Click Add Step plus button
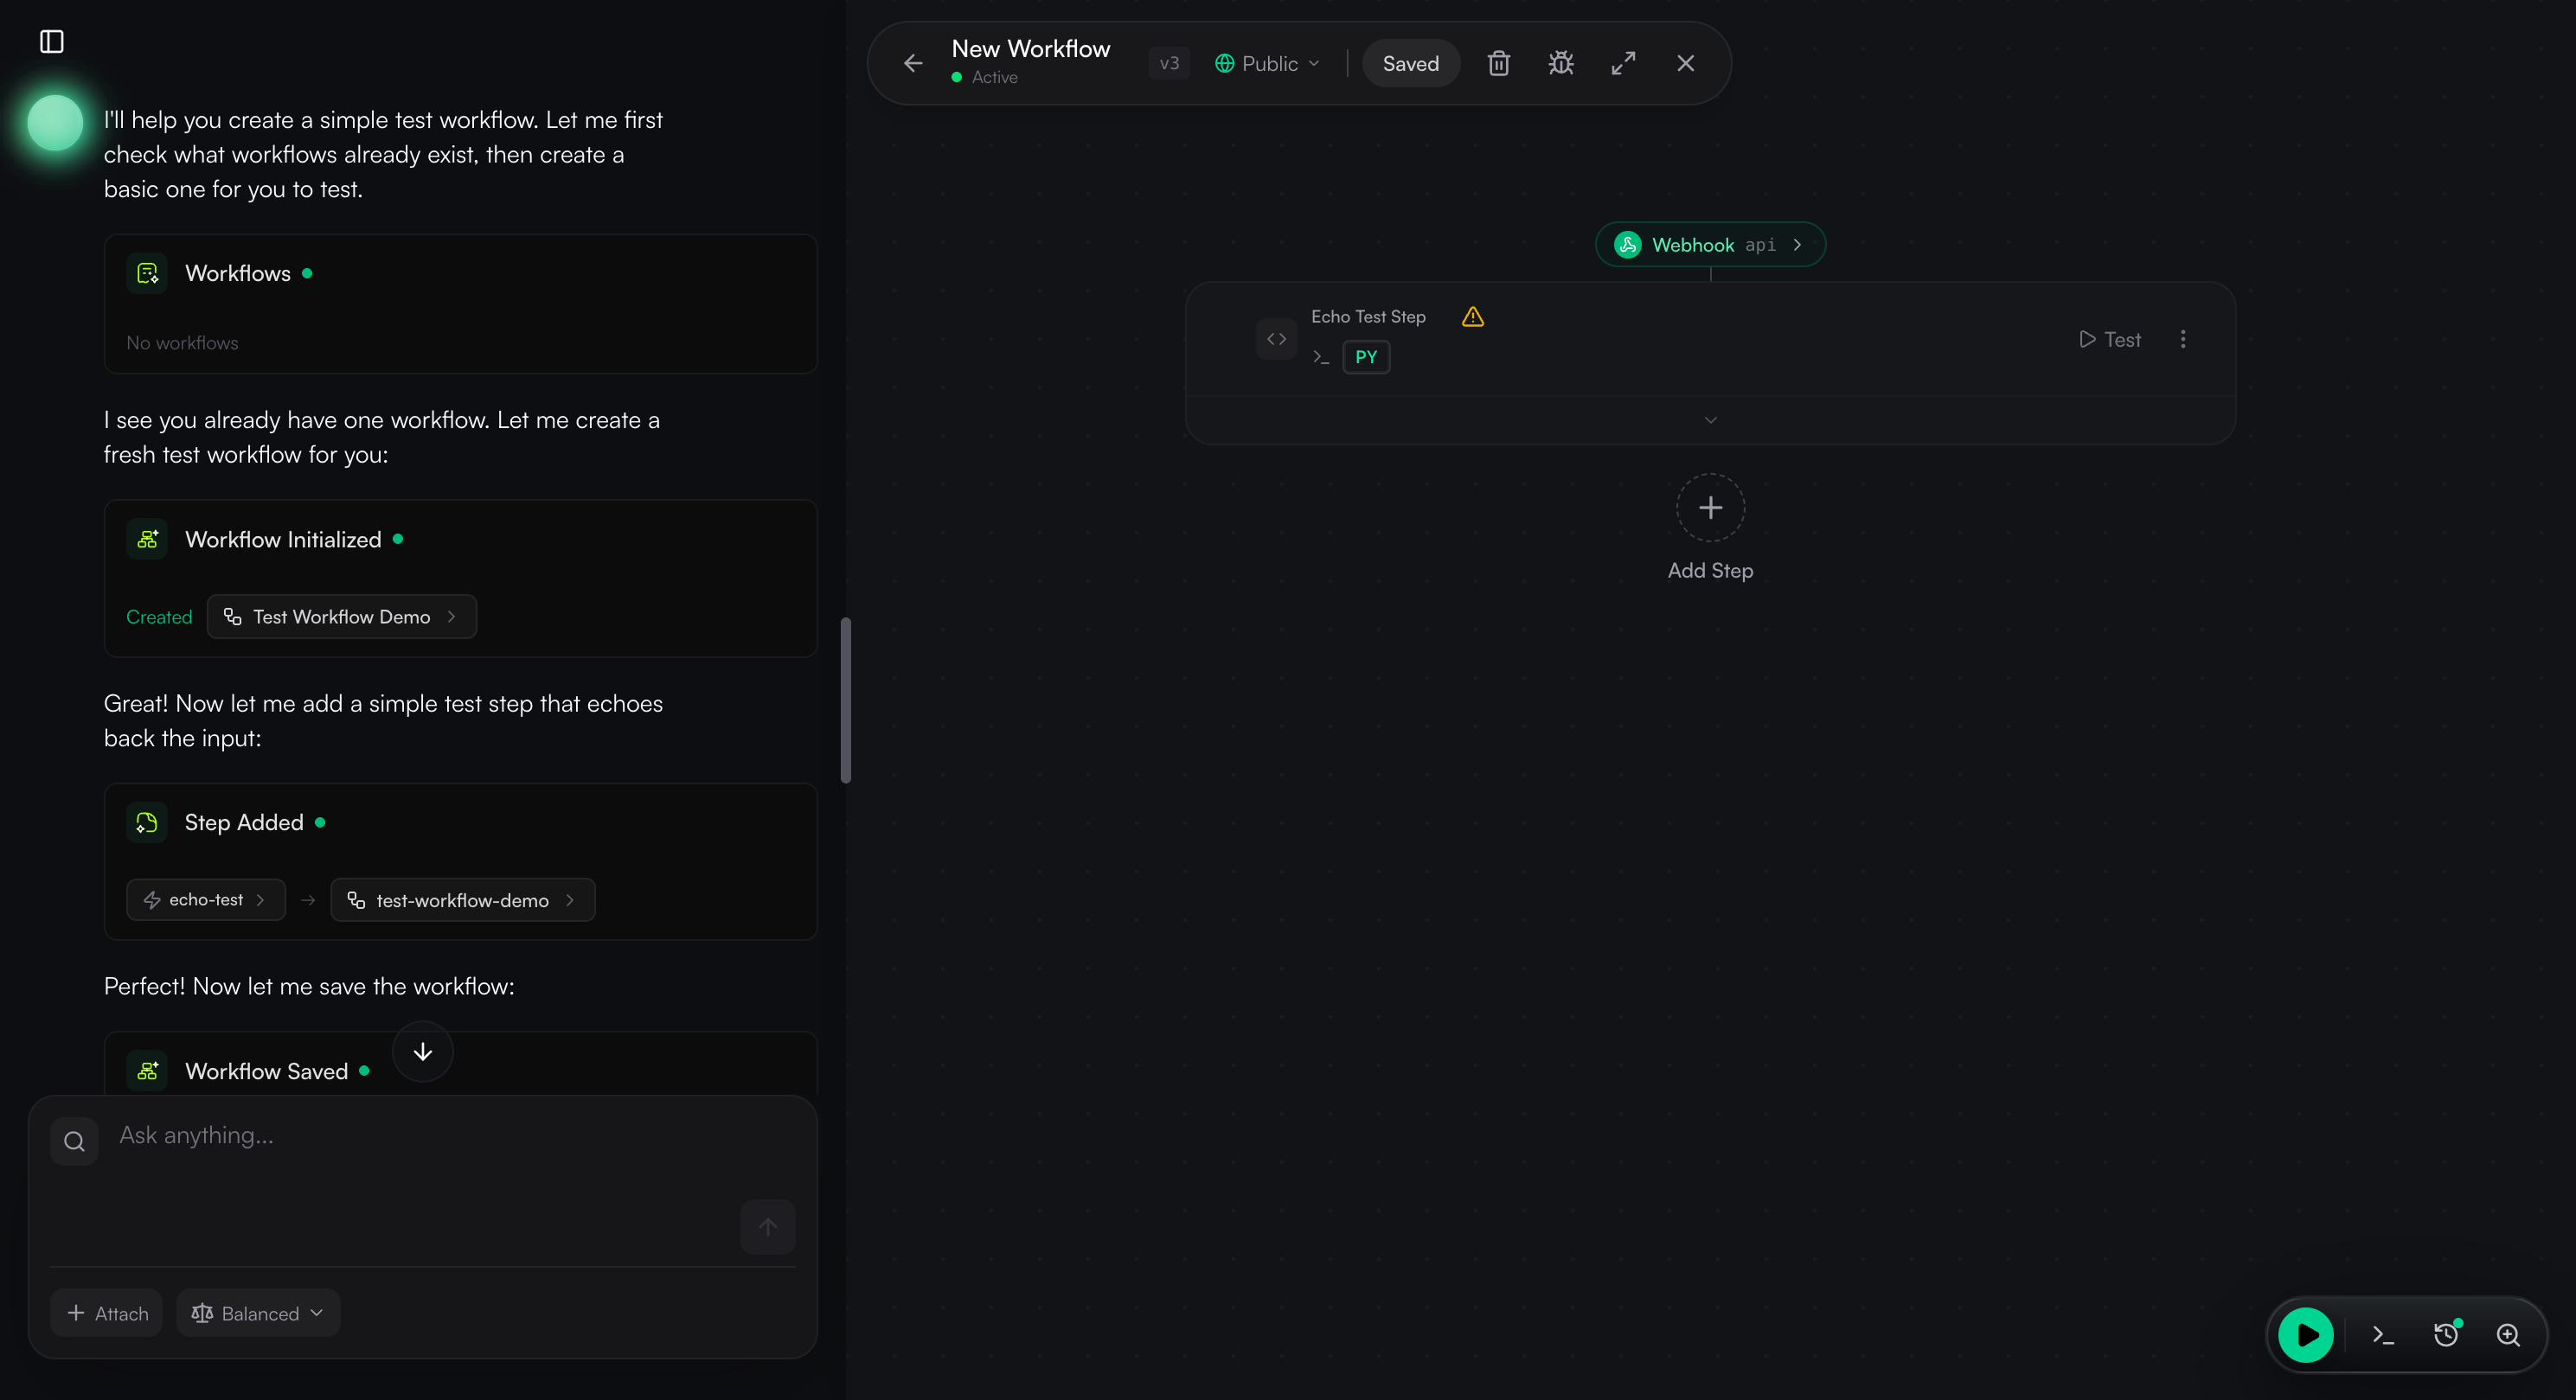Image resolution: width=2576 pixels, height=1400 pixels. (x=1709, y=508)
